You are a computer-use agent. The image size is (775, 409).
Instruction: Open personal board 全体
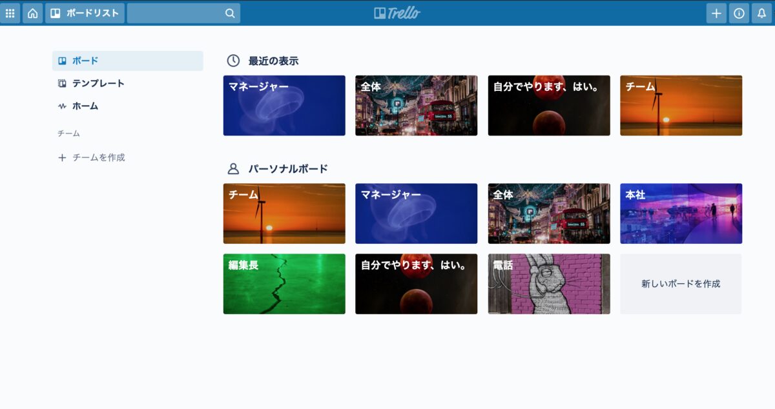click(549, 214)
